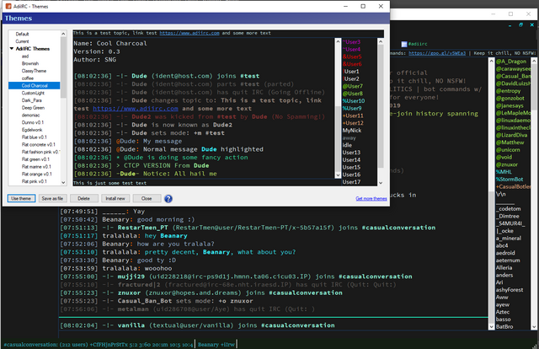The width and height of the screenshot is (539, 349).
Task: Collapse the AdiIRC Themes tree node
Action: pos(12,49)
